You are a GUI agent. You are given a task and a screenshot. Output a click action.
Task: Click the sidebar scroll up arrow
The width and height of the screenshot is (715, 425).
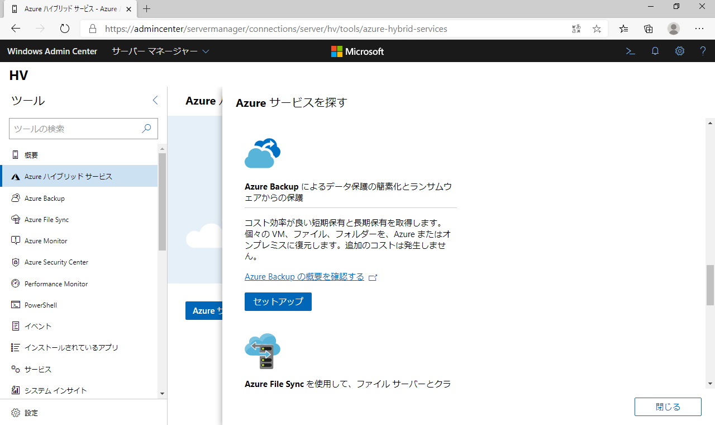[163, 148]
